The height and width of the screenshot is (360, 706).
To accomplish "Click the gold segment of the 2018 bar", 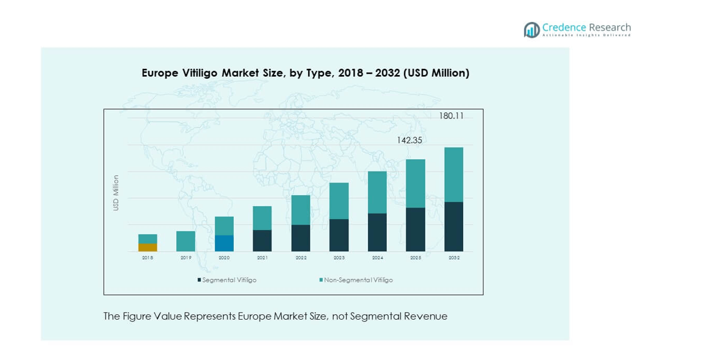I will coord(148,247).
